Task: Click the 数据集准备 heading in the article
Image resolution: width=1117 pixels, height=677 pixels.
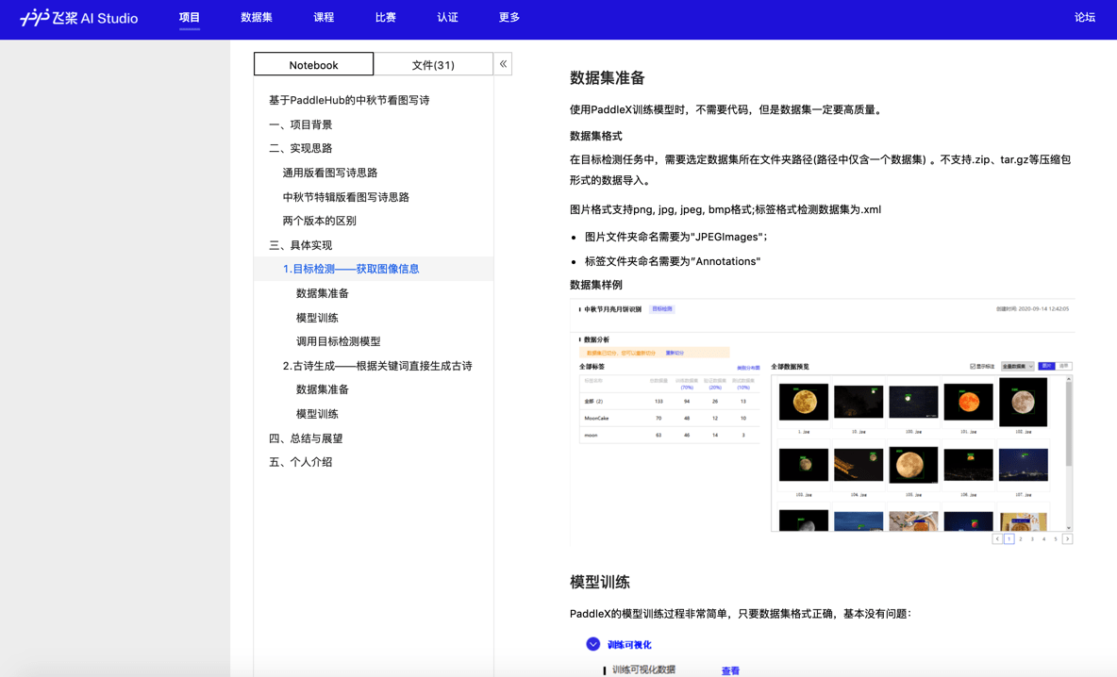Action: click(607, 77)
